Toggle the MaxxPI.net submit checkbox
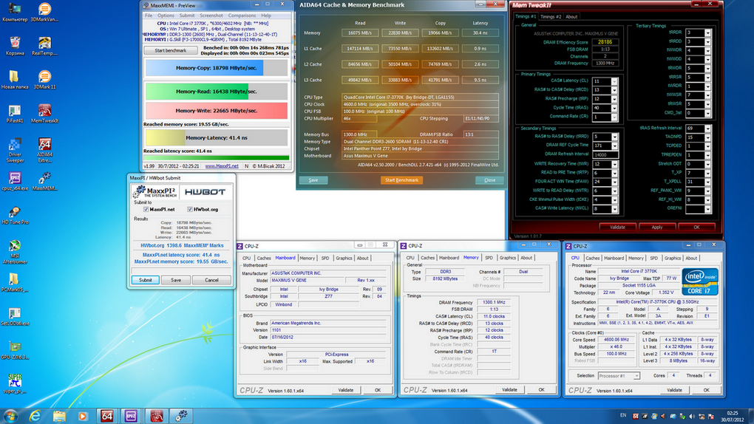Viewport: 754px width, 424px height. pyautogui.click(x=146, y=210)
